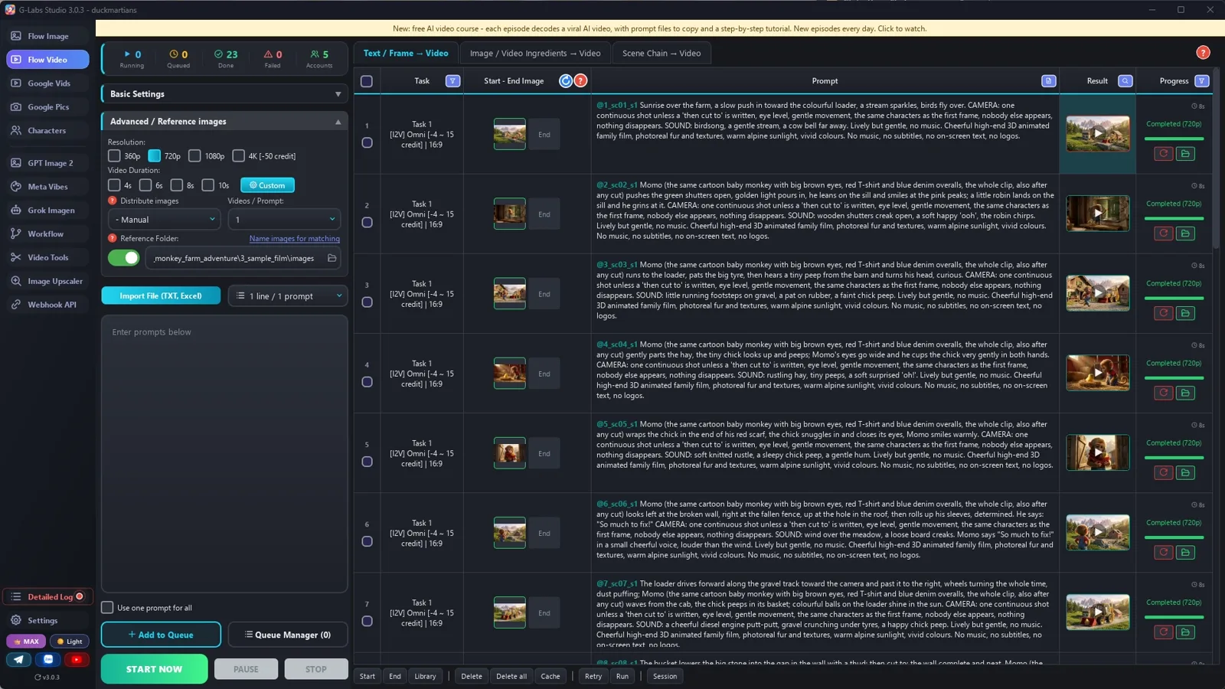The height and width of the screenshot is (689, 1225).
Task: Click into the Enter prompts below text area
Action: [x=224, y=453]
